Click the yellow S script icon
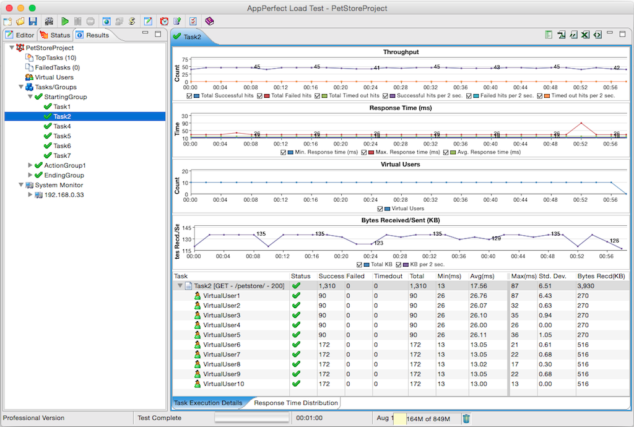The image size is (634, 427). [x=132, y=22]
